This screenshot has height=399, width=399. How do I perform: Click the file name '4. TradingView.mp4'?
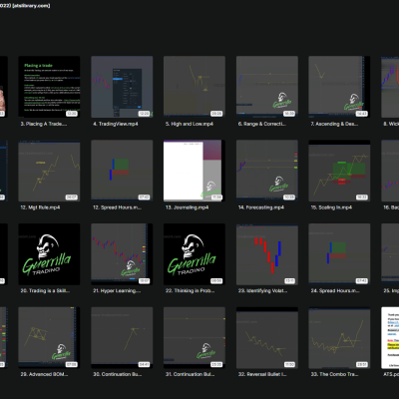pos(116,124)
